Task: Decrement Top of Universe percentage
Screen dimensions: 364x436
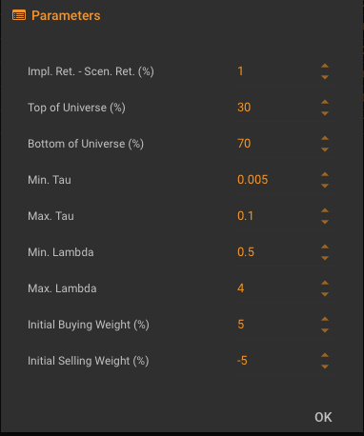Action: 325,113
